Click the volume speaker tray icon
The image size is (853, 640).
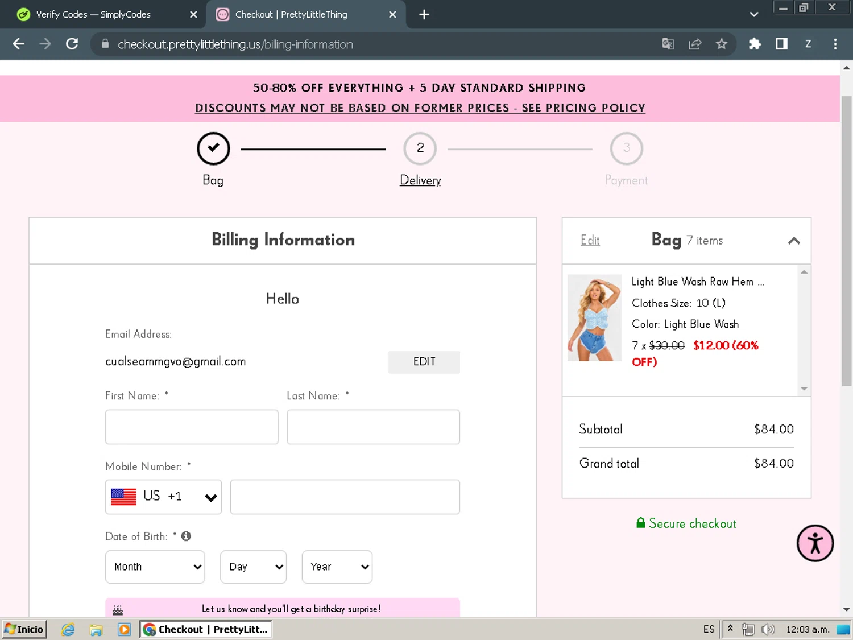pos(768,629)
